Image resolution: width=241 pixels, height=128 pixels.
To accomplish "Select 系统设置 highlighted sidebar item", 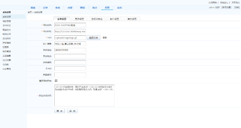I will pos(13,17).
